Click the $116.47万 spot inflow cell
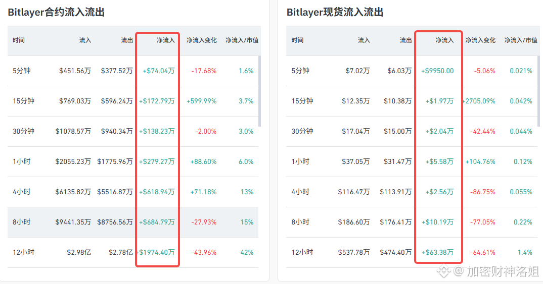 coord(354,192)
